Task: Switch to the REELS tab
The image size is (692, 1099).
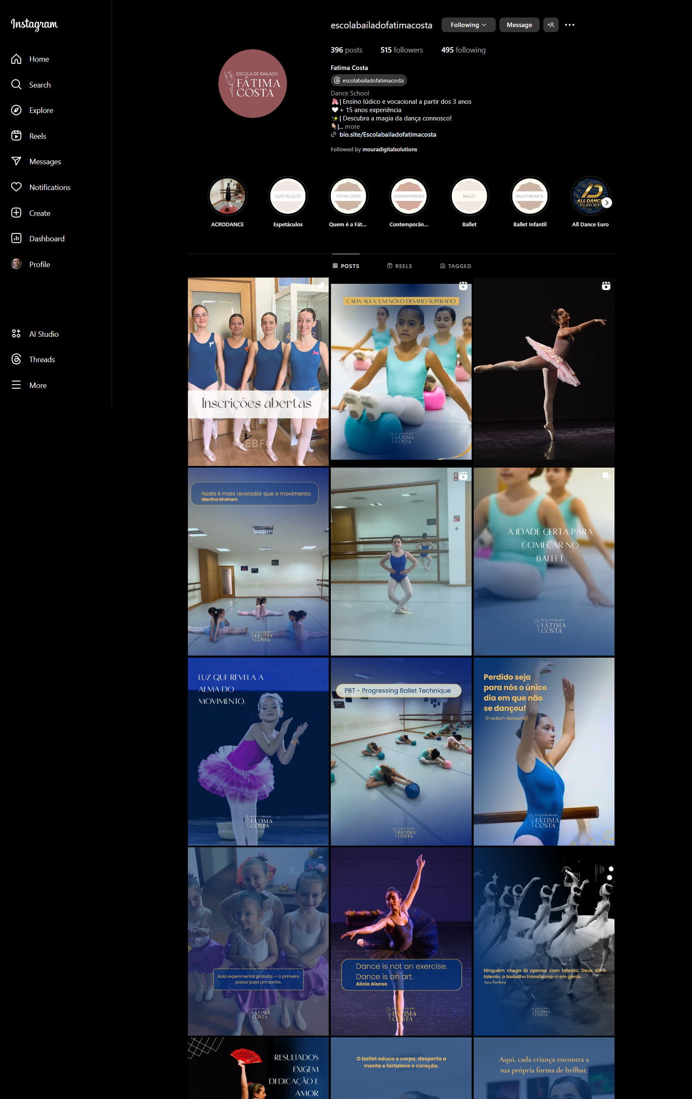Action: (399, 265)
